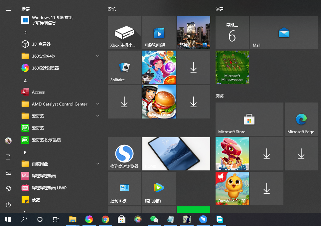Screen dimensions: 321x226
Task: Open 控制面板 from its tile
Action: (x=124, y=188)
